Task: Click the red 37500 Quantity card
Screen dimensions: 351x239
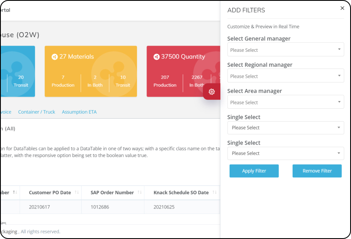Action: pos(183,71)
